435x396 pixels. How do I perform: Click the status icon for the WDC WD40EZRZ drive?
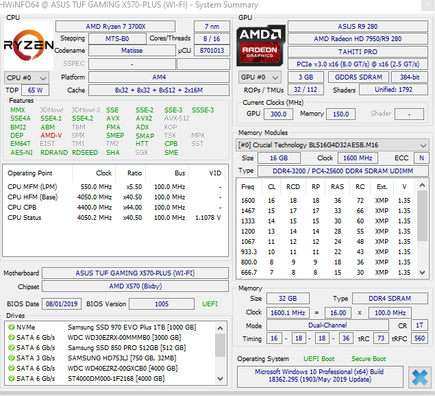12,368
